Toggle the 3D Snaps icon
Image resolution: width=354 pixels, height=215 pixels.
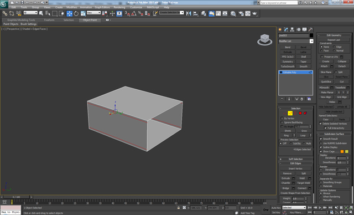(x=127, y=13)
